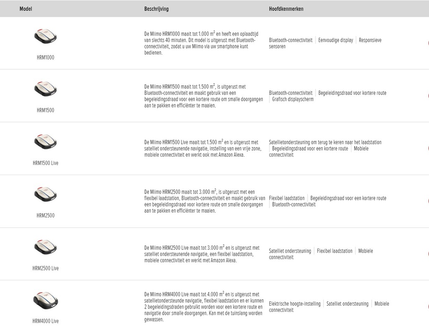Open the HRM2500 Live model name link
The height and width of the screenshot is (332, 429).
coord(45,268)
